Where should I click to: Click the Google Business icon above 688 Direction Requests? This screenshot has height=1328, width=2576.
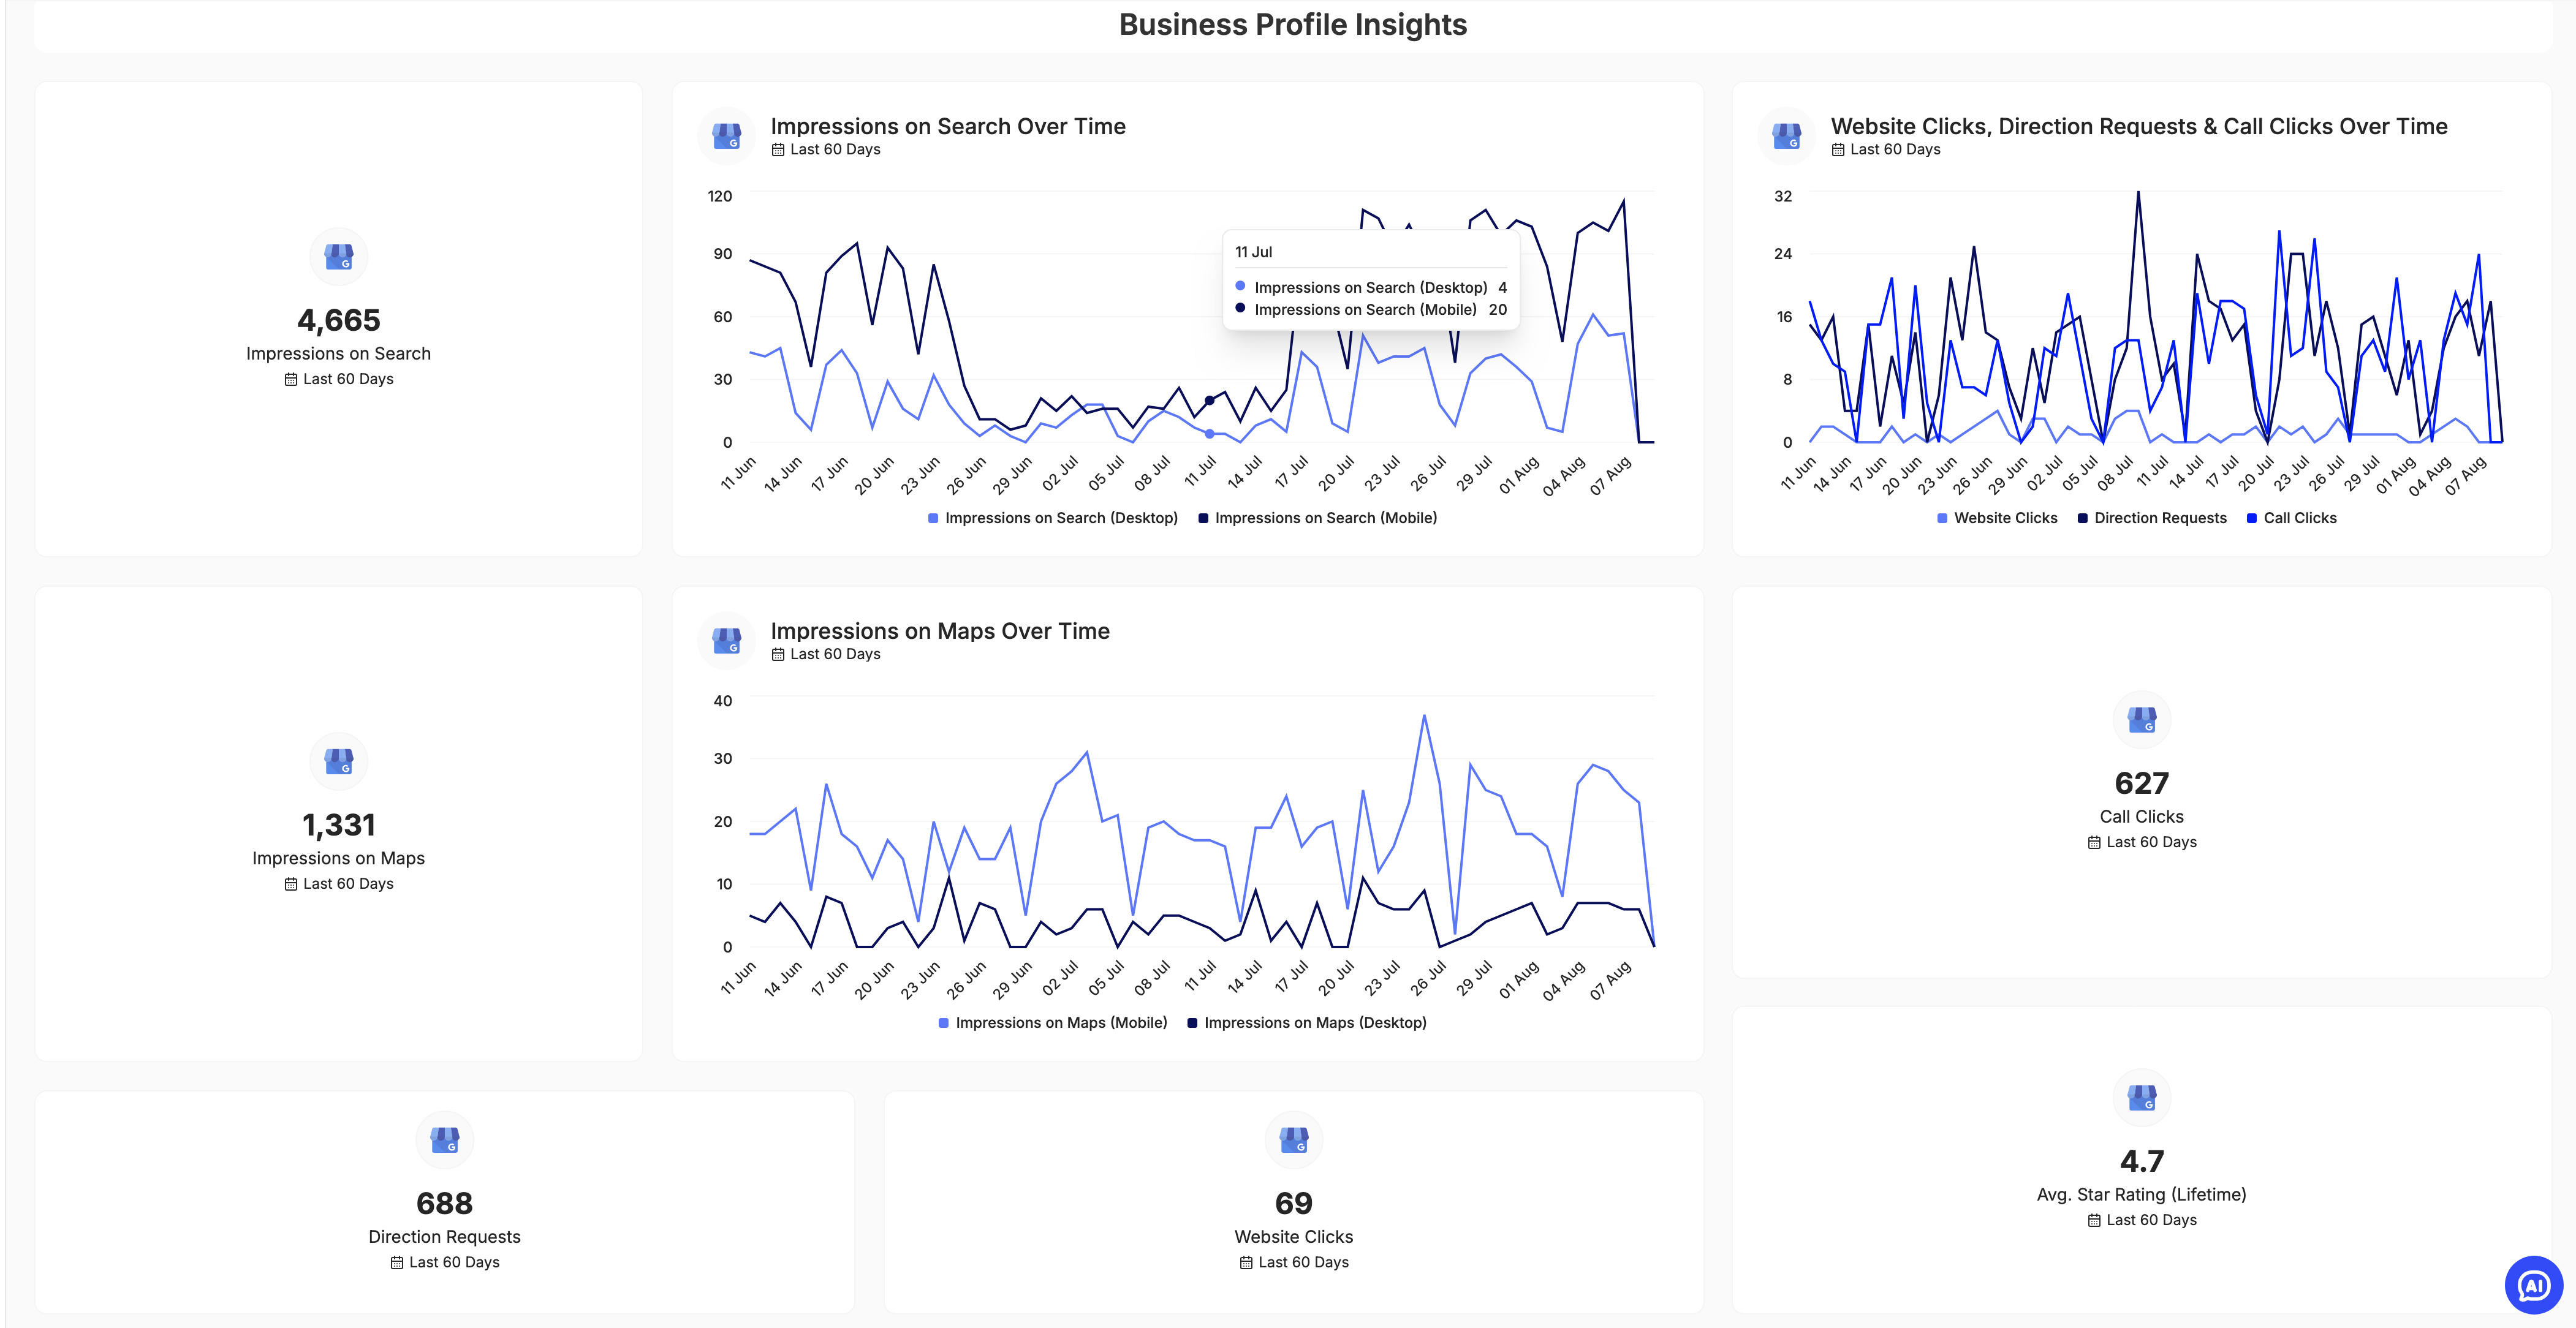tap(445, 1139)
